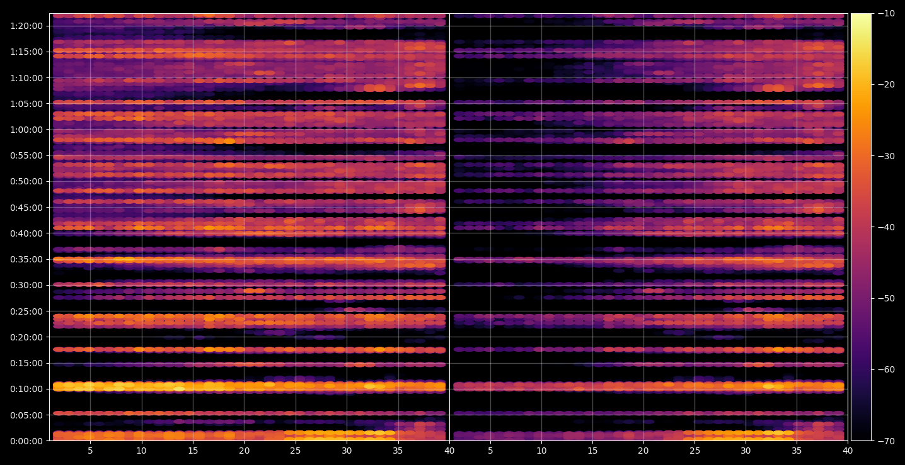Image resolution: width=905 pixels, height=465 pixels.
Task: Select the colorbar value −30
Action: click(x=886, y=156)
